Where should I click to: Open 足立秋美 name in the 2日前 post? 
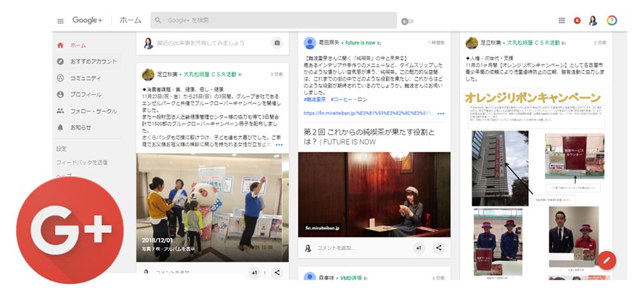[490, 42]
